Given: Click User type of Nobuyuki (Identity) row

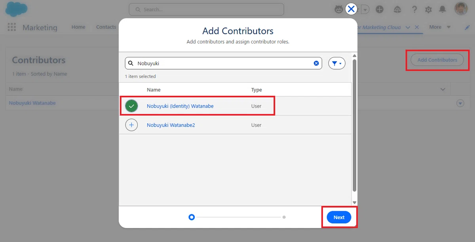Looking at the screenshot, I should 256,106.
